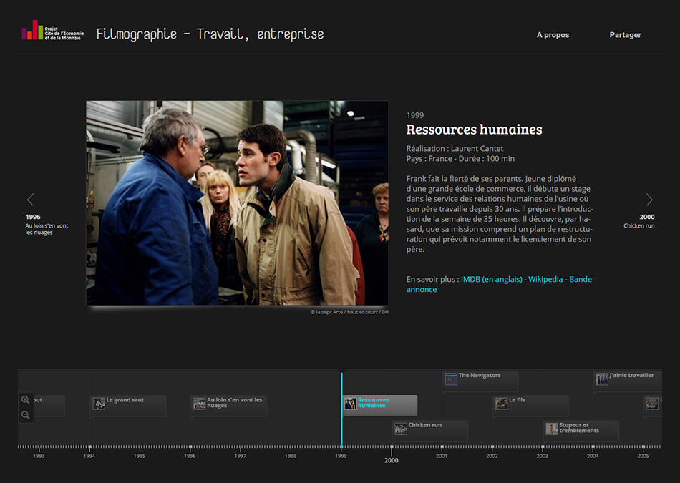
Task: Click the 1996 label on timeline axis
Action: (x=190, y=456)
